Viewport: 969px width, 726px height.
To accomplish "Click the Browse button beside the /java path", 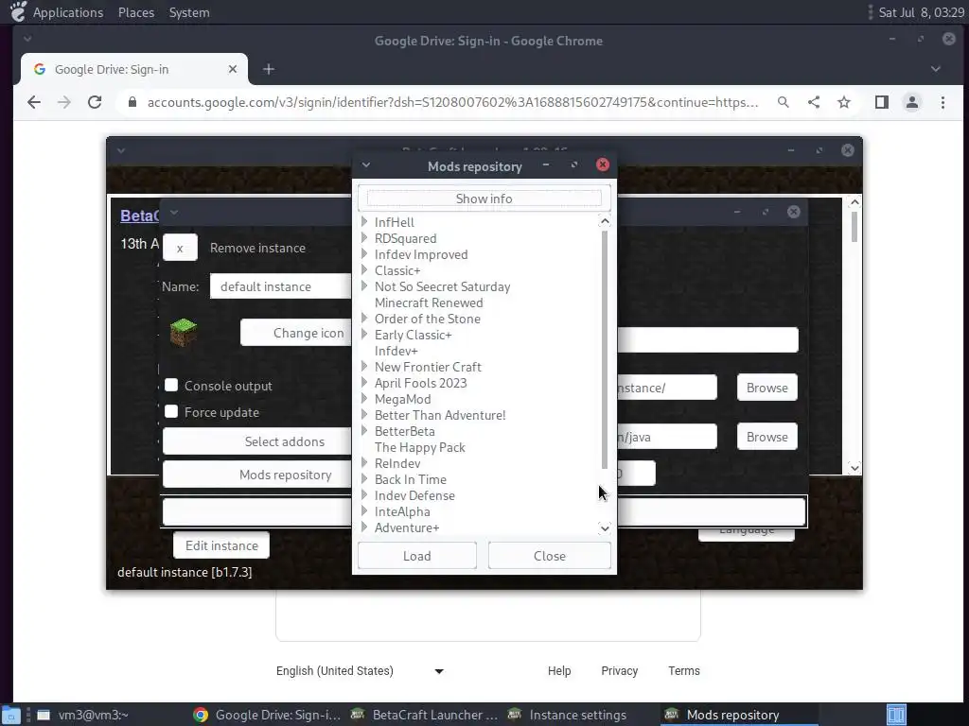I will pos(766,437).
